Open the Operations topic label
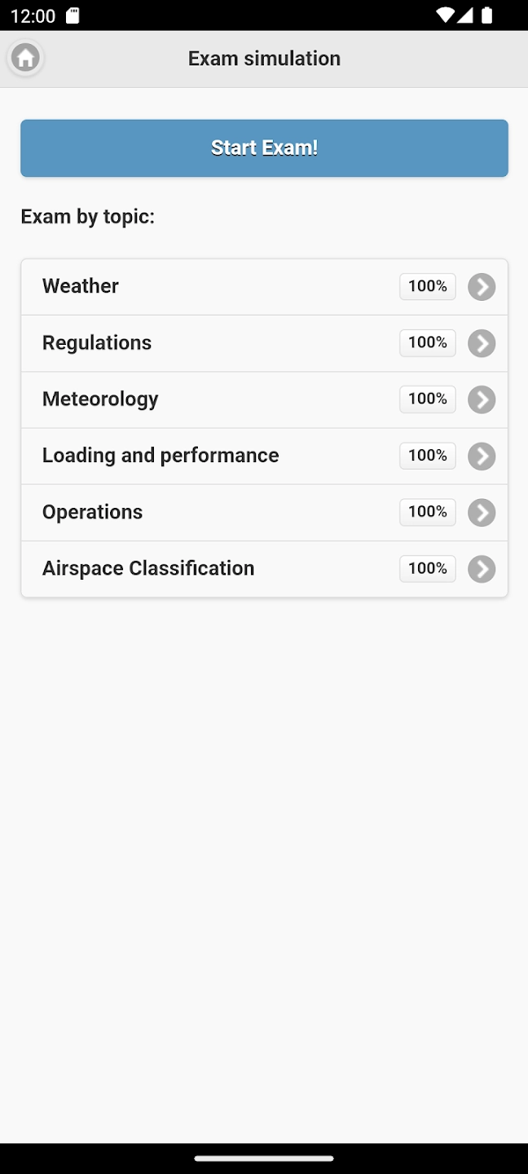Screen dimensions: 528x1174 pos(92,512)
